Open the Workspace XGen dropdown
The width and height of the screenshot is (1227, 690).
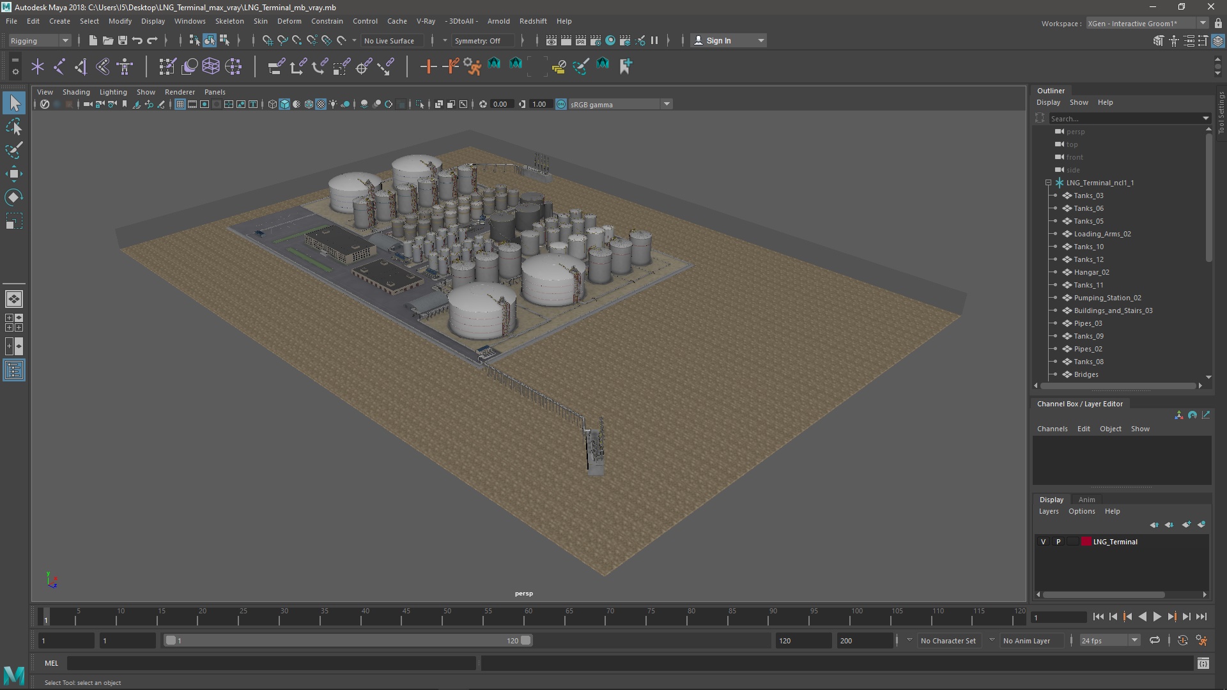pyautogui.click(x=1146, y=23)
